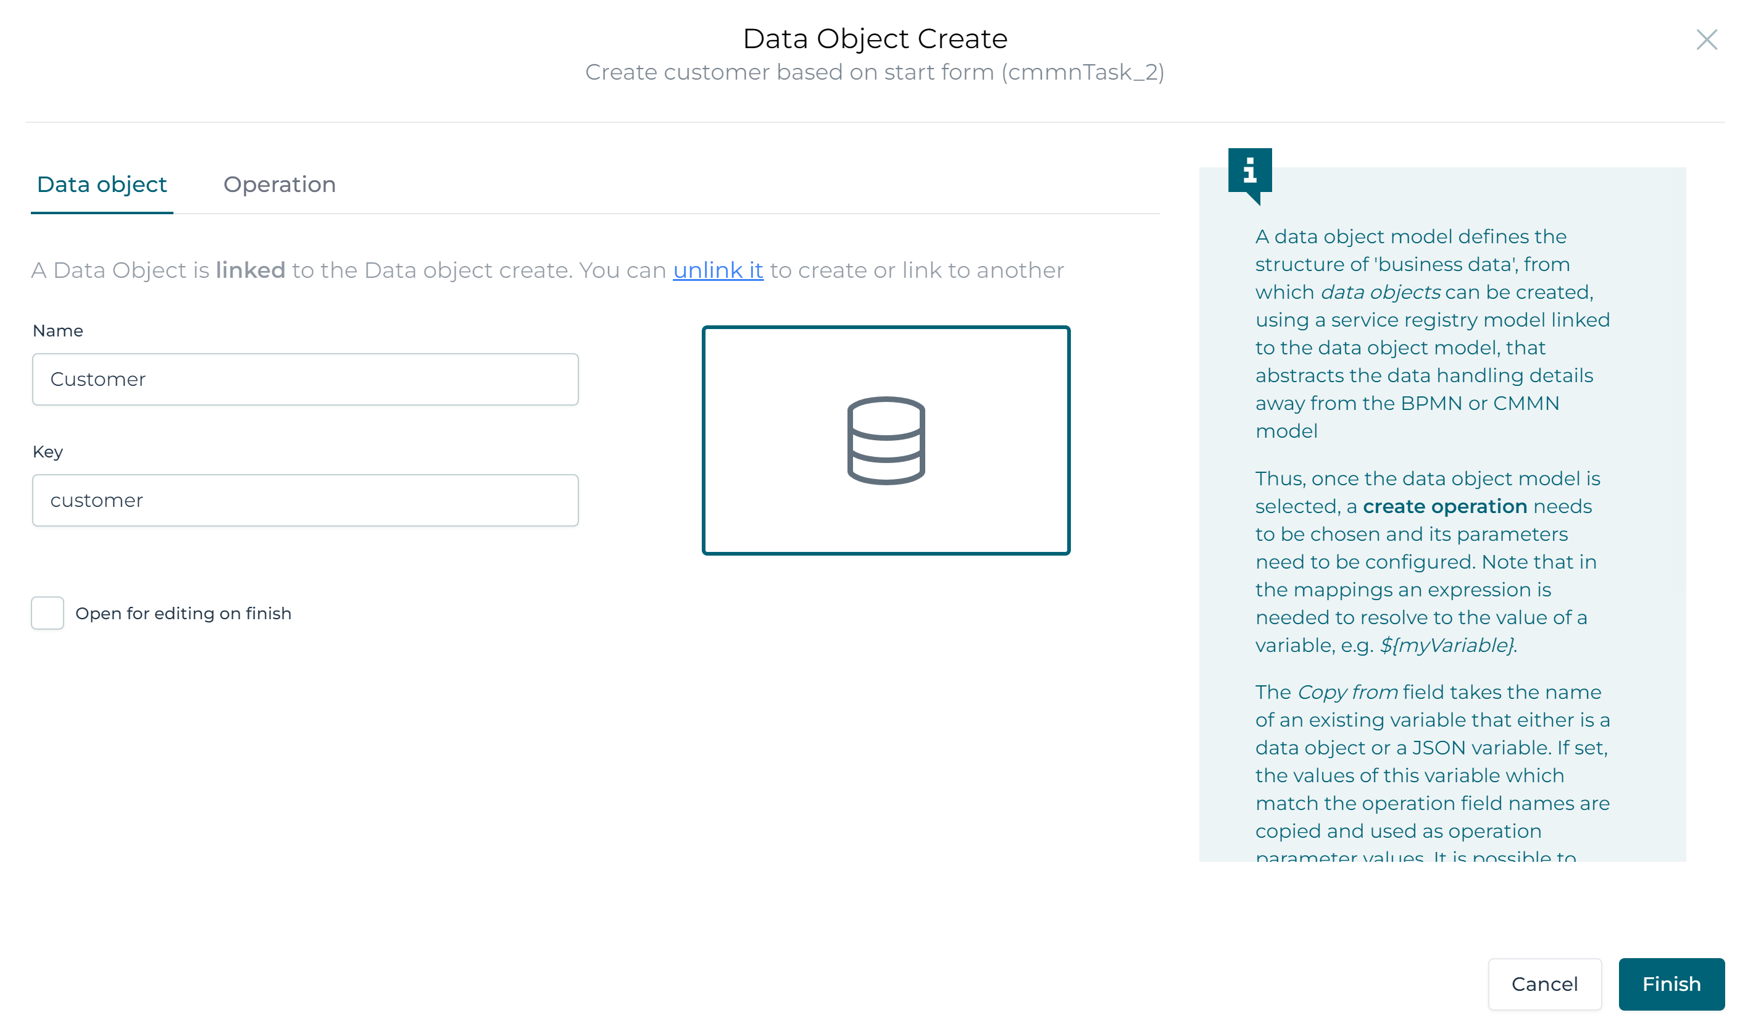Viewport: 1748px width, 1031px height.
Task: Focus the Key field containing "customer"
Action: tap(306, 499)
